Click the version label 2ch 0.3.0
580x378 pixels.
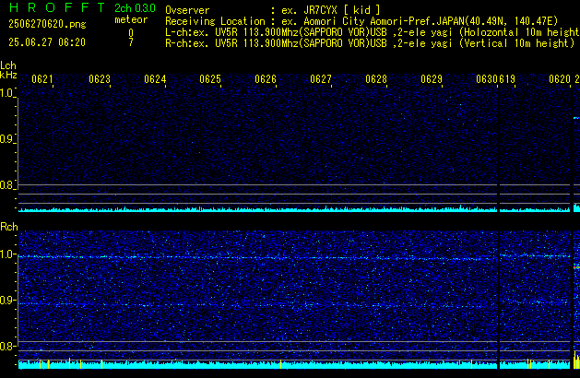[135, 8]
